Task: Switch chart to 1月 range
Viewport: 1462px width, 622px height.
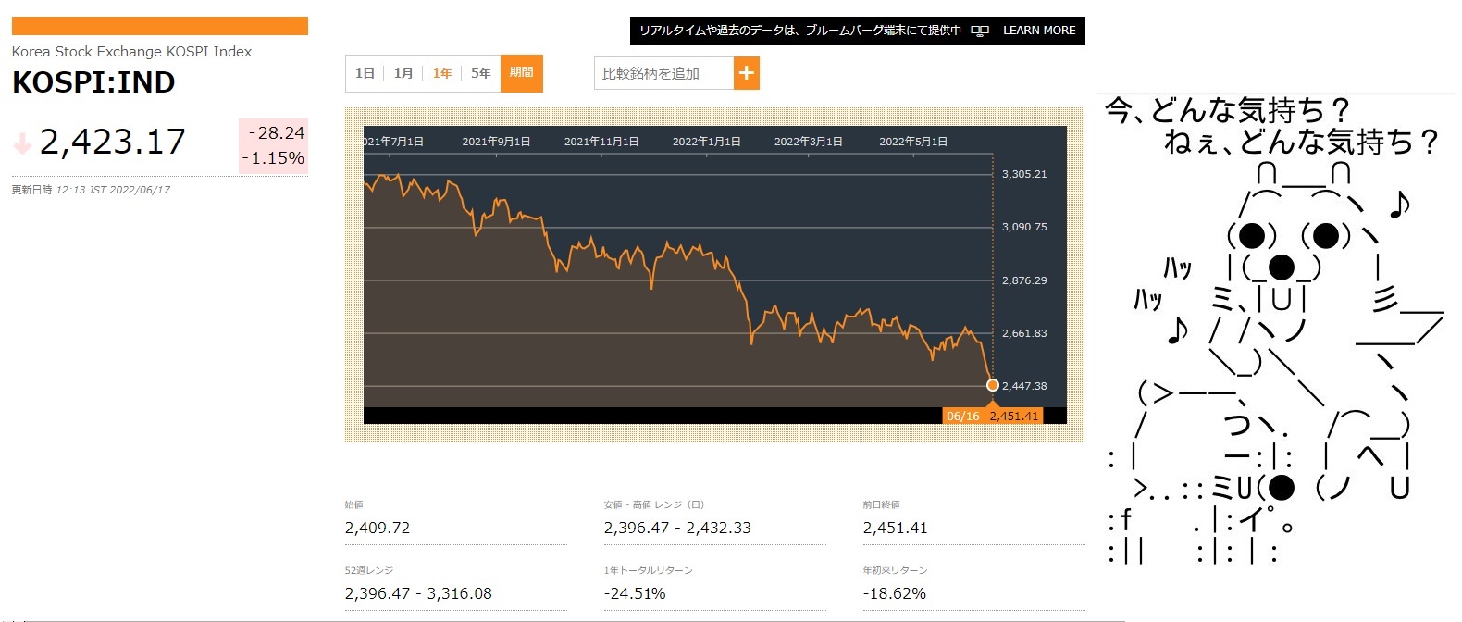Action: (403, 73)
